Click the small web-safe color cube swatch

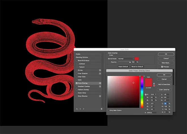[x=154, y=86]
